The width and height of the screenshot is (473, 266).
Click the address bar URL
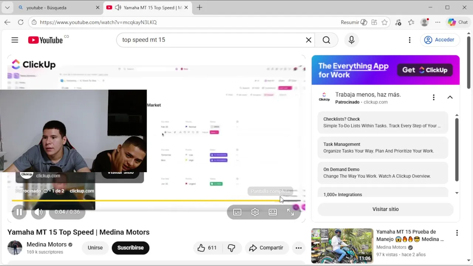coord(98,22)
